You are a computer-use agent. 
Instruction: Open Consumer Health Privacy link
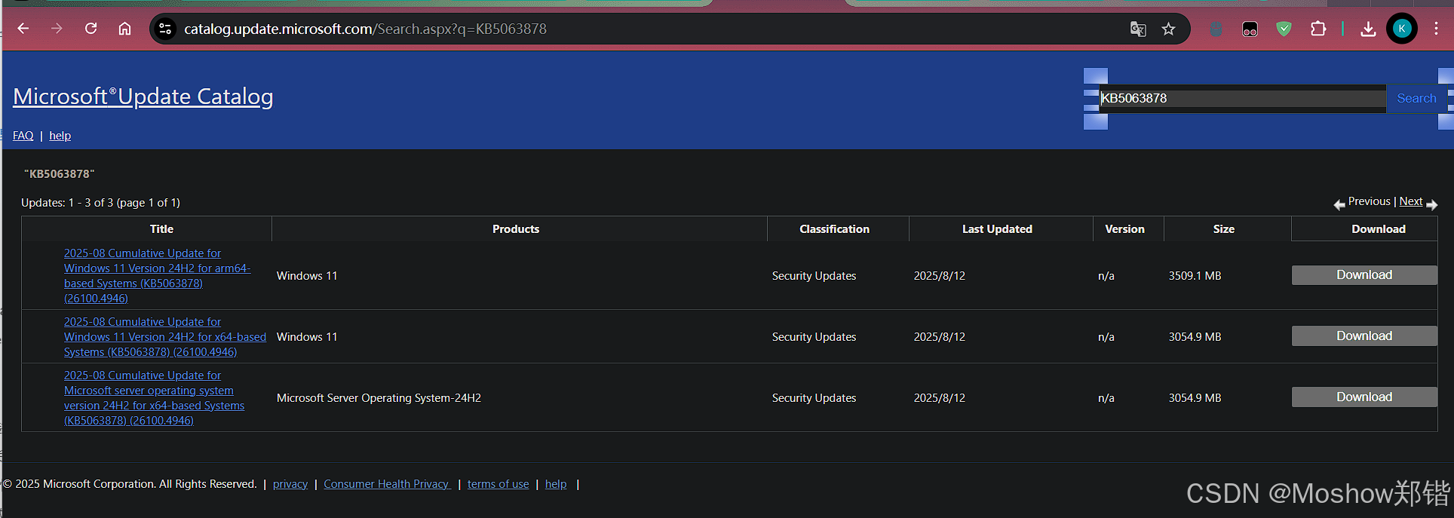387,484
